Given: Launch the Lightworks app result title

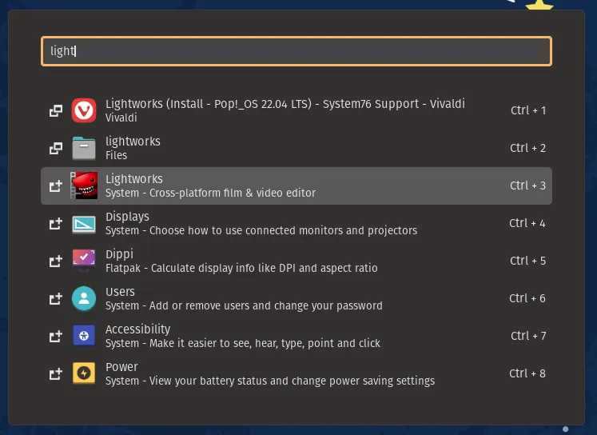Looking at the screenshot, I should pos(134,178).
